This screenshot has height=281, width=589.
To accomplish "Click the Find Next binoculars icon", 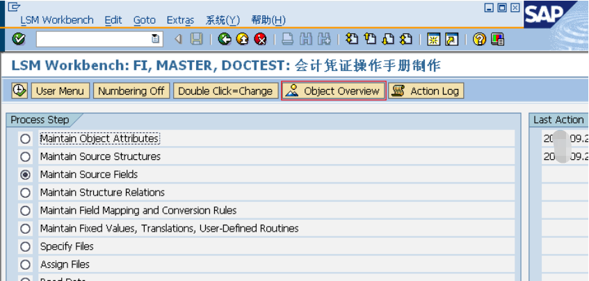I will pyautogui.click(x=324, y=39).
